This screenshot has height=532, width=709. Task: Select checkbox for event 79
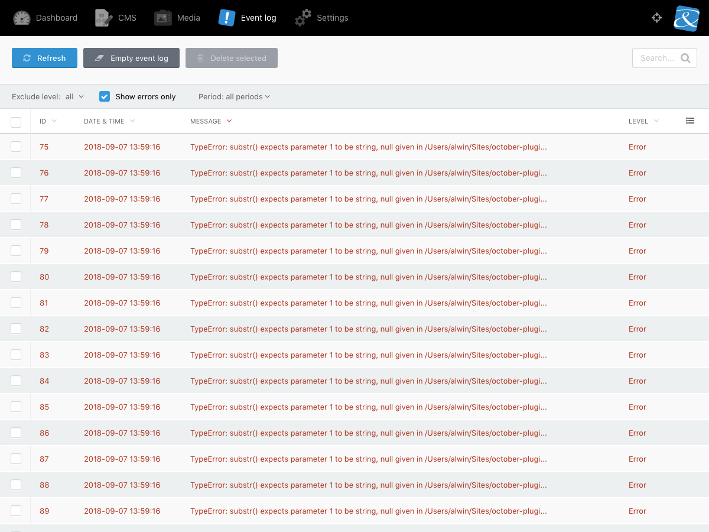point(16,251)
